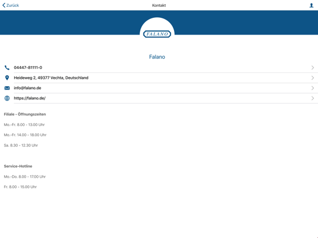Screen dimensions: 318x238
Task: Select text Sa. 8.30 - 12.30 Uhr
Action: pyautogui.click(x=21, y=145)
